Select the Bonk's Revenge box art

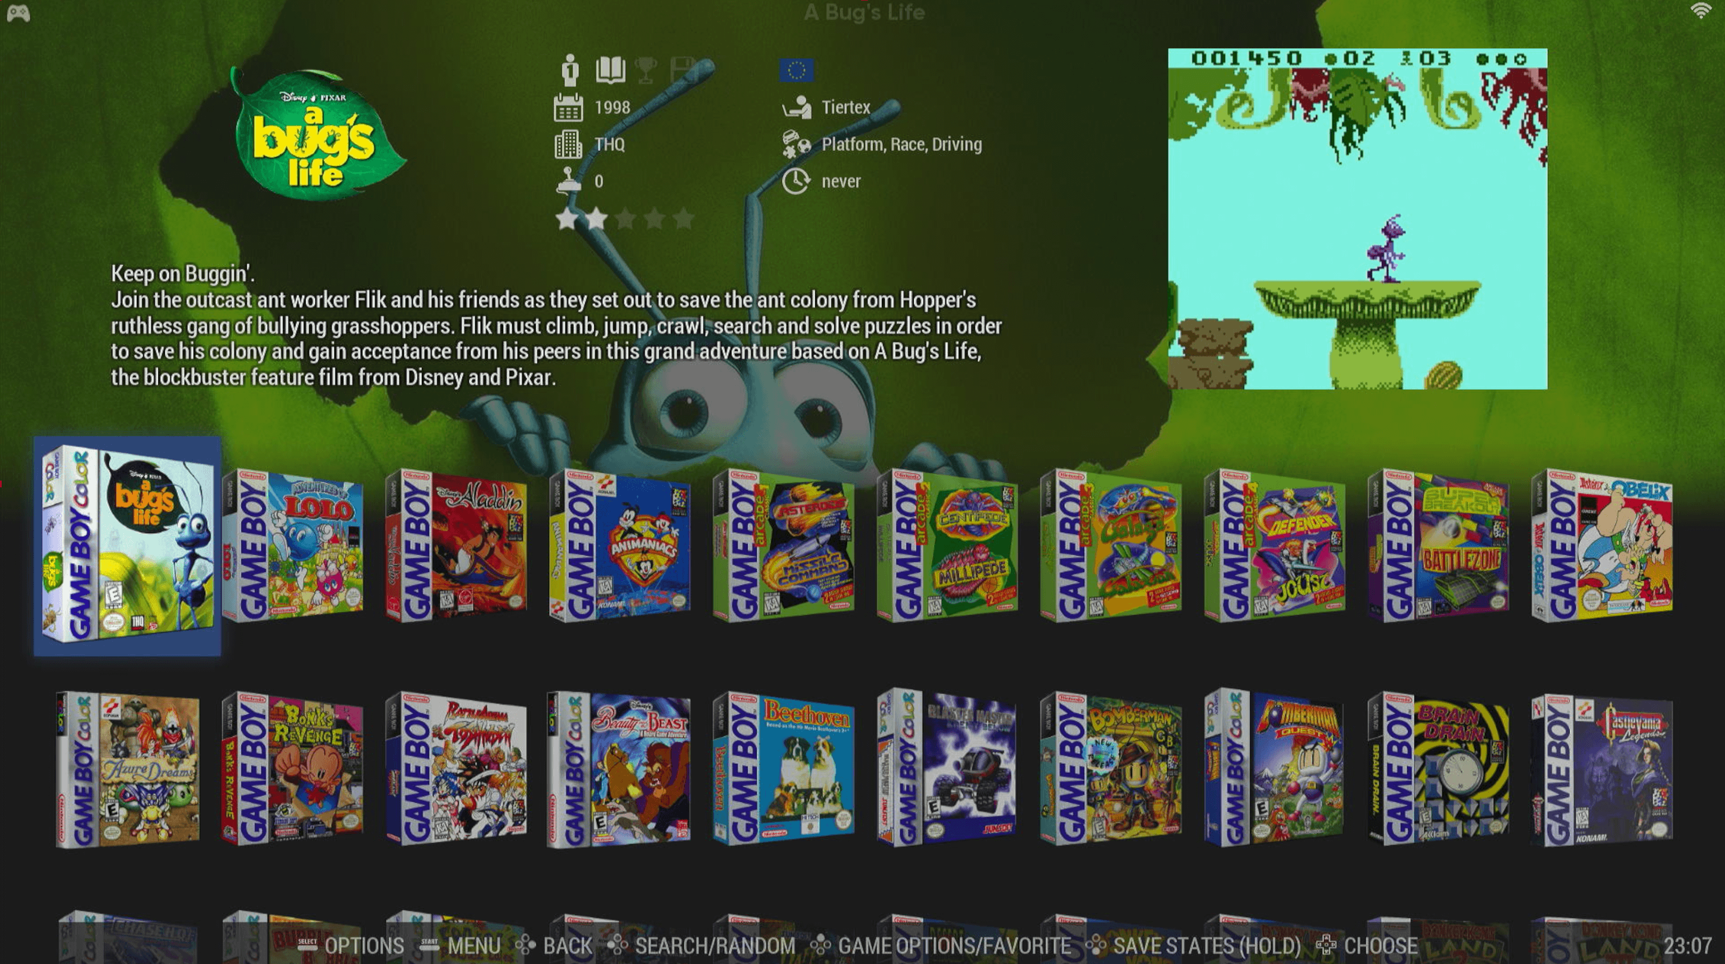(293, 768)
